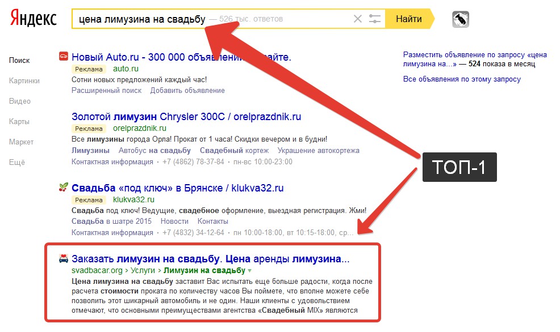The image size is (560, 332).
Task: Open the user avatar next to Найти
Action: [x=461, y=19]
